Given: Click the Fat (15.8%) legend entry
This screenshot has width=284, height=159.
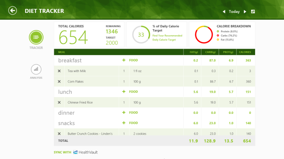Looking at the screenshot, I should click(225, 40).
